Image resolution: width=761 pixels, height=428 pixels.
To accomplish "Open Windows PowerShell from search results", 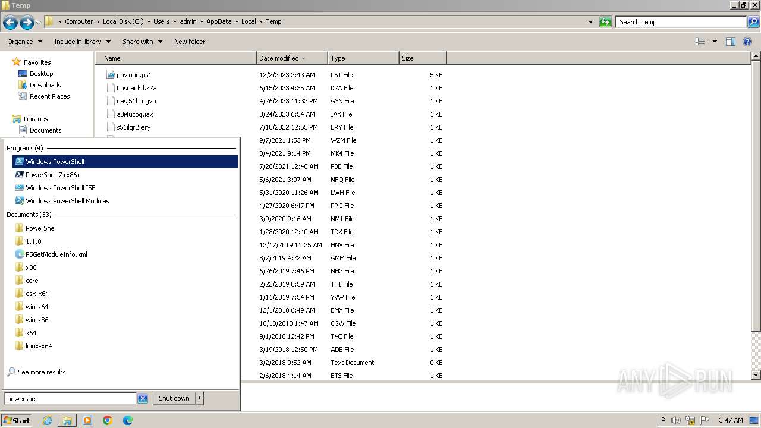I will coord(125,162).
